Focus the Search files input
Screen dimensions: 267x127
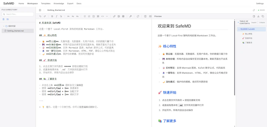tap(18, 14)
